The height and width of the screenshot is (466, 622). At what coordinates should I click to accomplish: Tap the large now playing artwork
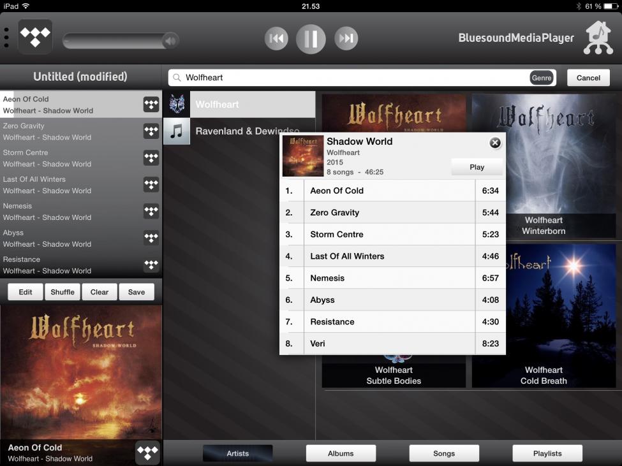[x=81, y=372]
